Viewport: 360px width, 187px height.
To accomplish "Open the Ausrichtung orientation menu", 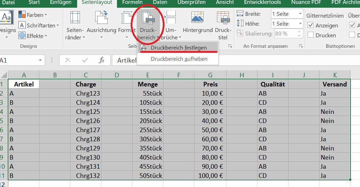I will click(x=101, y=25).
